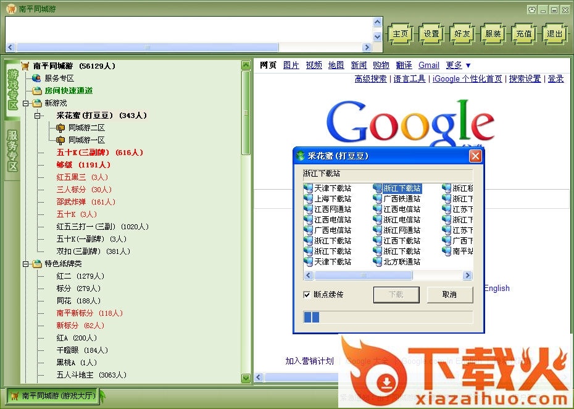Viewport: 574px width, 409px height.
Task: Select 南平新标分 (118人) game entry
Action: tap(89, 313)
